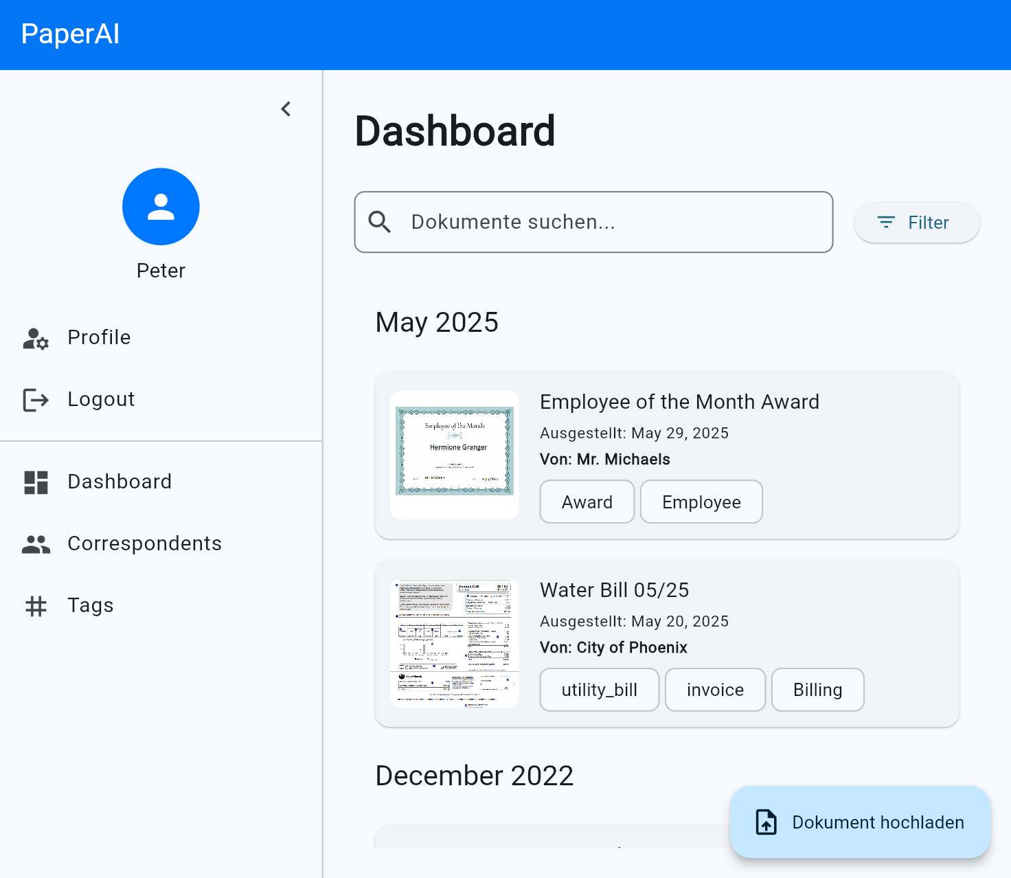Click the Billing tag chip
Image resolution: width=1011 pixels, height=878 pixels.
click(817, 690)
